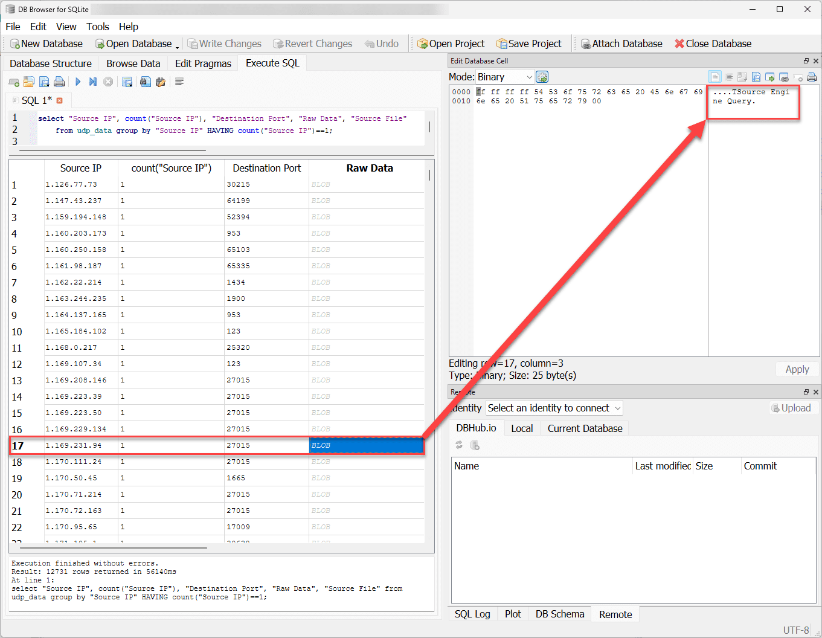
Task: Open find in SQL editor icon
Action: click(146, 82)
